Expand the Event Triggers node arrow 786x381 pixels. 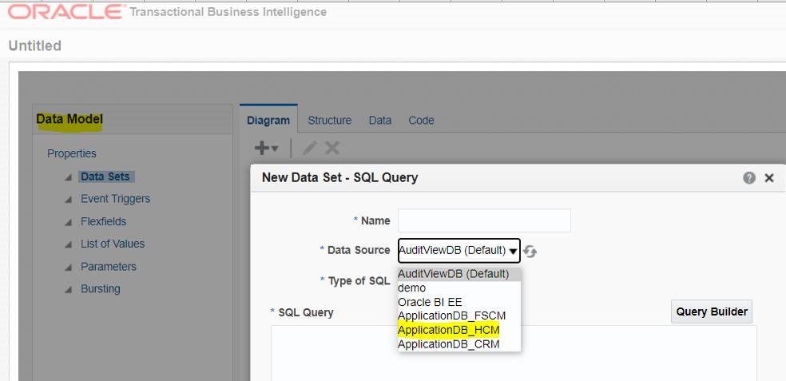[68, 200]
